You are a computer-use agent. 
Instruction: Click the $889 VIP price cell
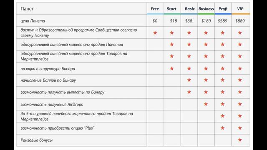point(240,21)
